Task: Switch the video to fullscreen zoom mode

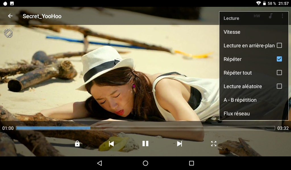Action: tap(213, 144)
